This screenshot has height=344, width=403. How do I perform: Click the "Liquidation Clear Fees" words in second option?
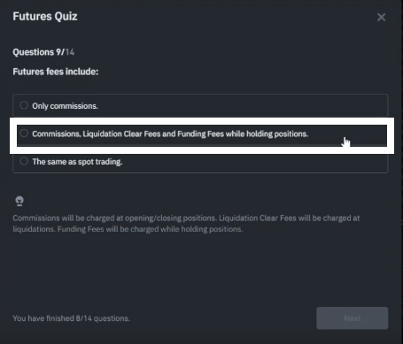click(x=121, y=134)
